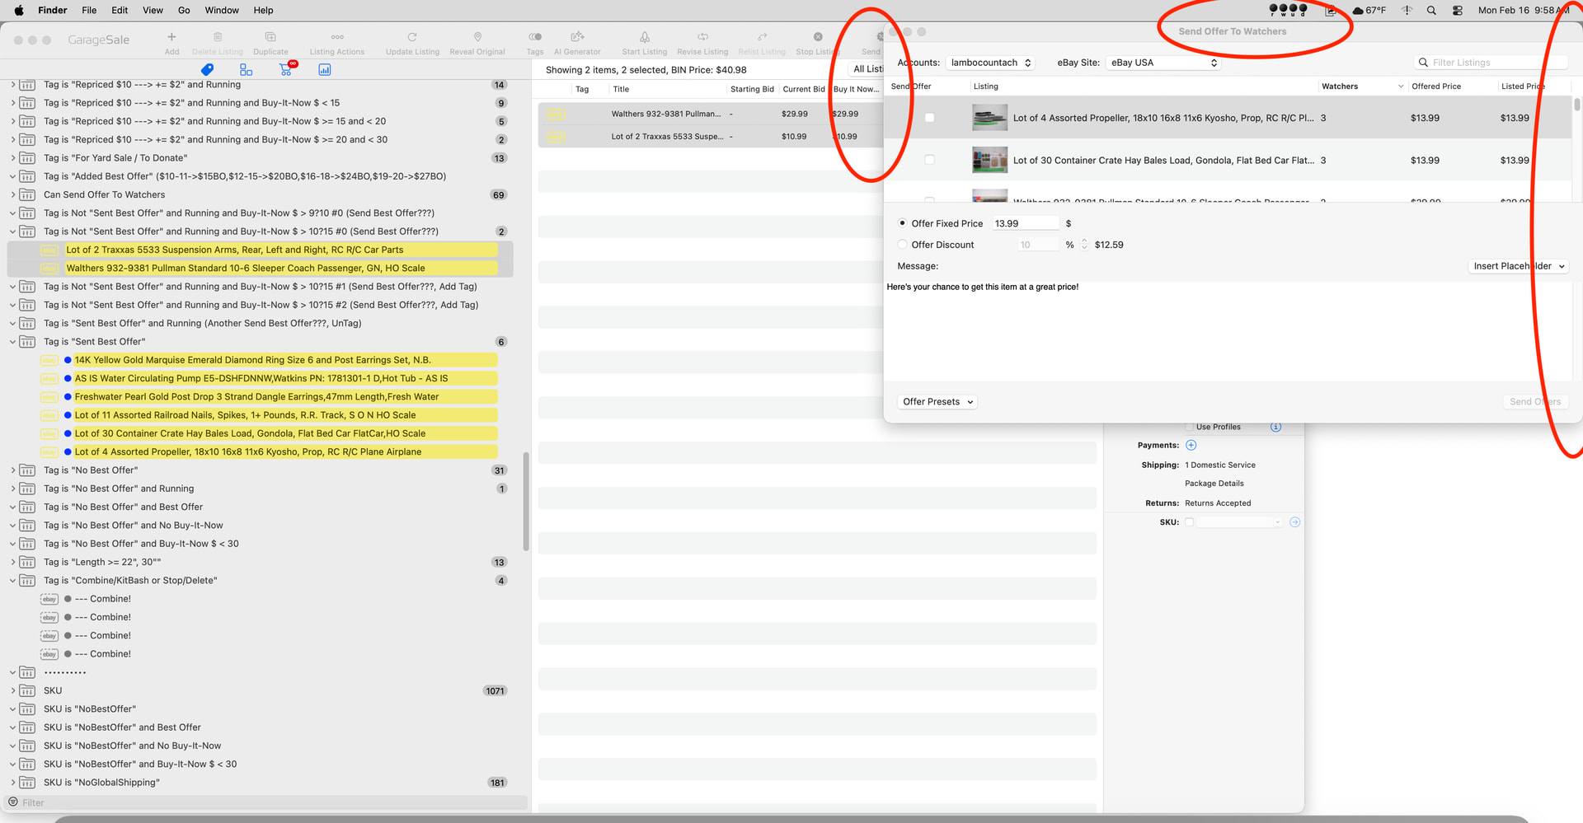This screenshot has width=1583, height=823.
Task: Click the Insert Placeholder button
Action: (1518, 266)
